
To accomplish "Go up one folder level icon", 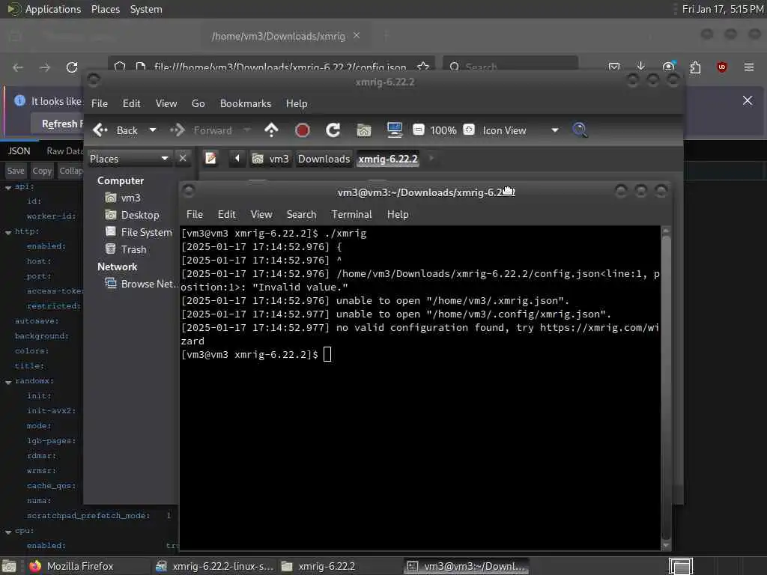I will click(271, 130).
